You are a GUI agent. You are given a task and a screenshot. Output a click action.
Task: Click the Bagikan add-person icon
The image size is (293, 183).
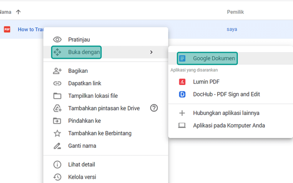click(x=57, y=71)
